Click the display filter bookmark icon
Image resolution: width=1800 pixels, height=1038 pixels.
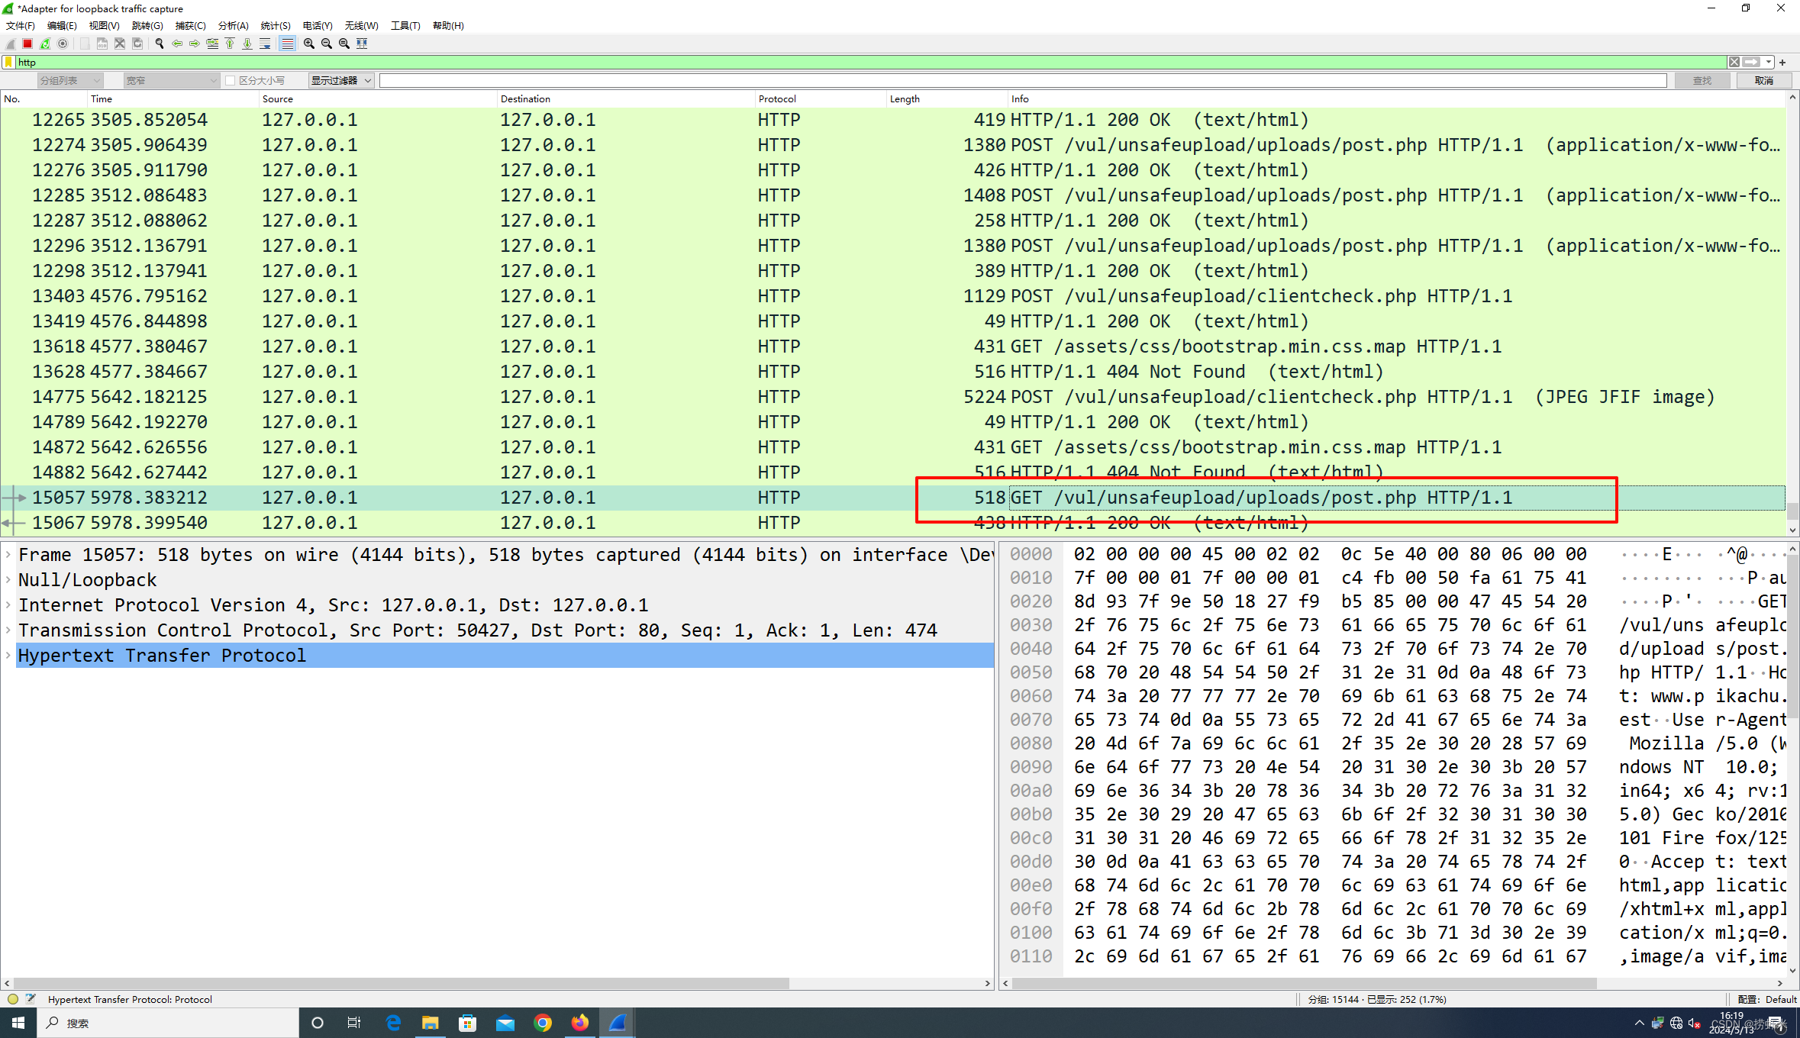[8, 63]
